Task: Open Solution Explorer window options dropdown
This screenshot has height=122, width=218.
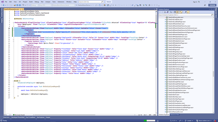Action: coord(209,9)
